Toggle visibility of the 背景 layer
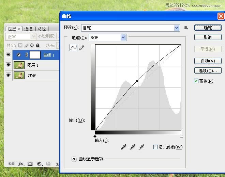The width and height of the screenshot is (225, 177). 9,75
